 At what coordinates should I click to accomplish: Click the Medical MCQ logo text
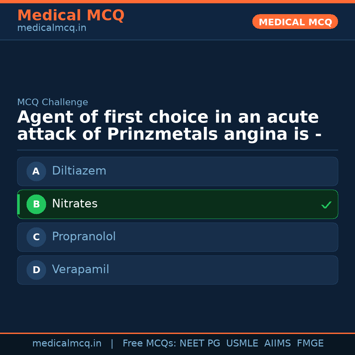click(x=71, y=15)
